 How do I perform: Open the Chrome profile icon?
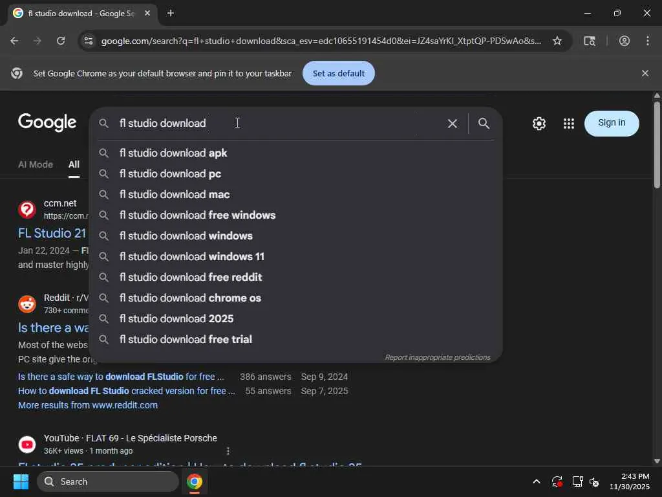point(625,41)
